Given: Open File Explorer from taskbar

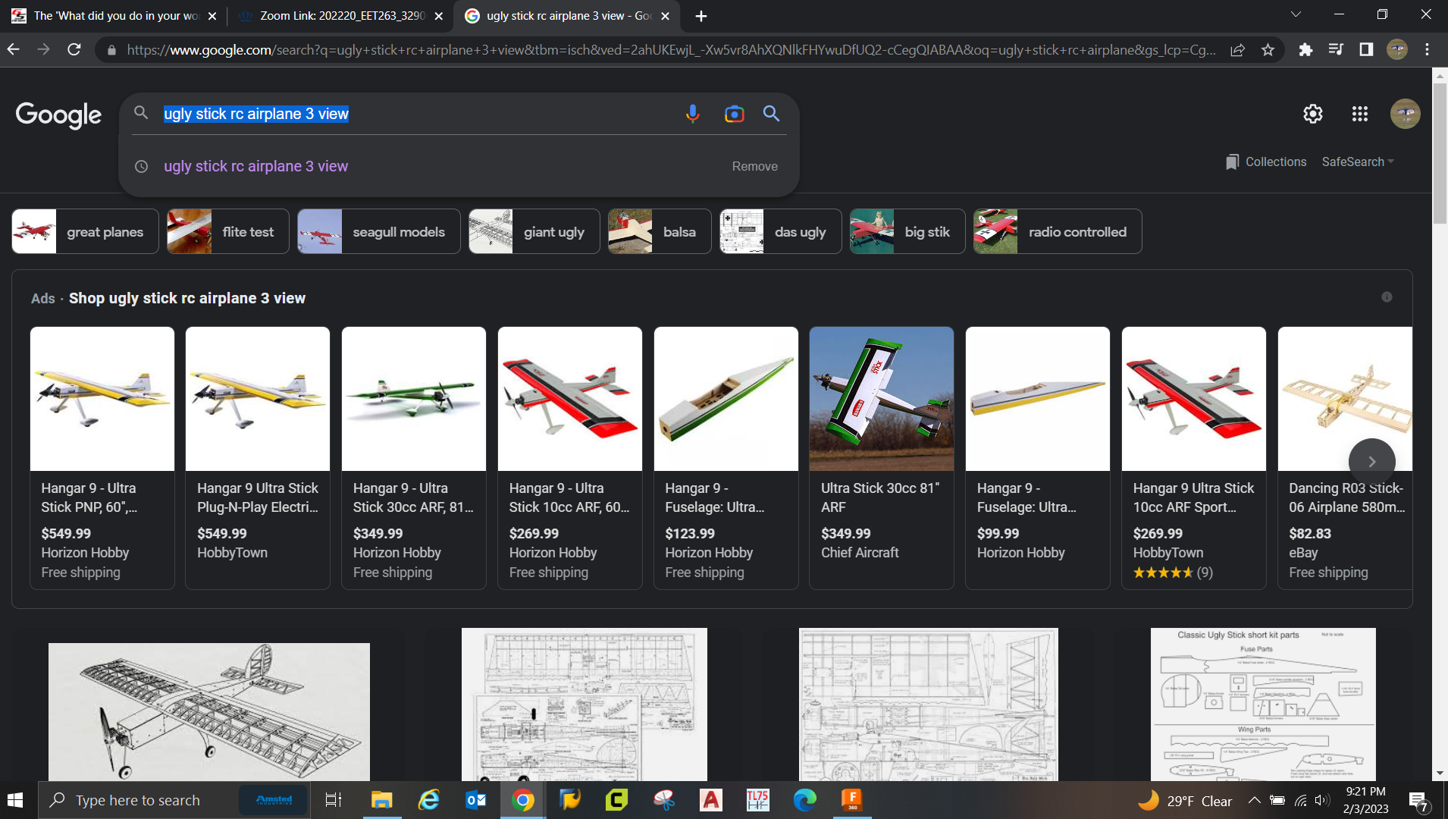Looking at the screenshot, I should (x=381, y=800).
